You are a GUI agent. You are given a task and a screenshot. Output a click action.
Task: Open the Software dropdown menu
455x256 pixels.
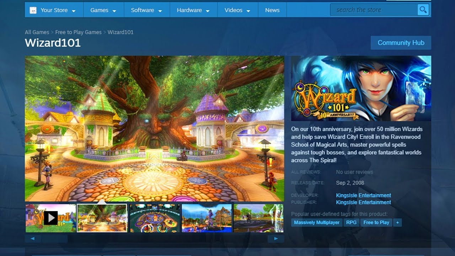coord(146,10)
